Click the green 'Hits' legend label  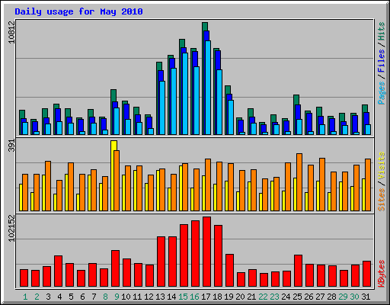coord(382,31)
